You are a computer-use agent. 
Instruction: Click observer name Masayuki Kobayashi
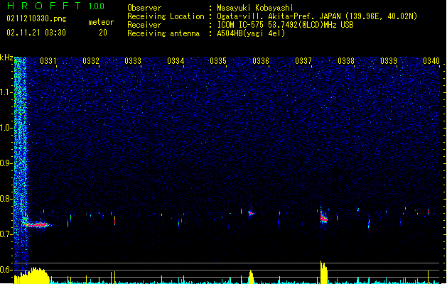255,8
